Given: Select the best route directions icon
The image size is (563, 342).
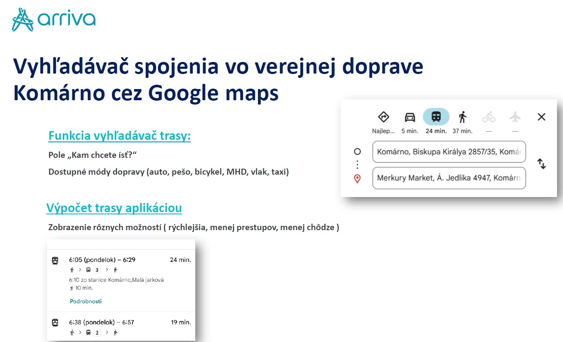Looking at the screenshot, I should tap(383, 117).
